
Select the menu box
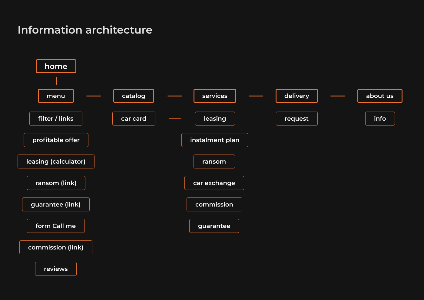tap(56, 96)
